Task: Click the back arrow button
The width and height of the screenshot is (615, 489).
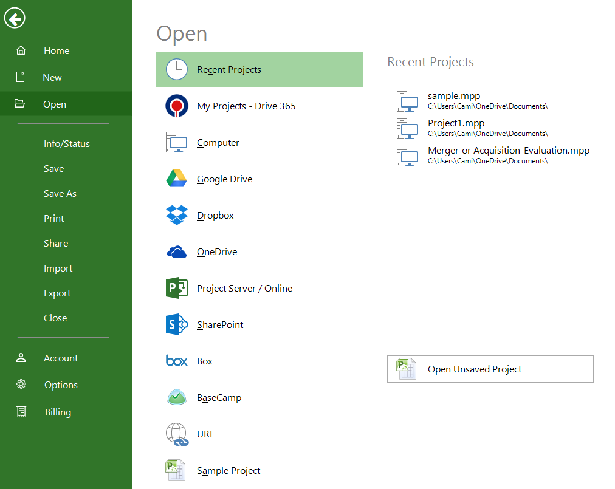Action: click(x=15, y=18)
